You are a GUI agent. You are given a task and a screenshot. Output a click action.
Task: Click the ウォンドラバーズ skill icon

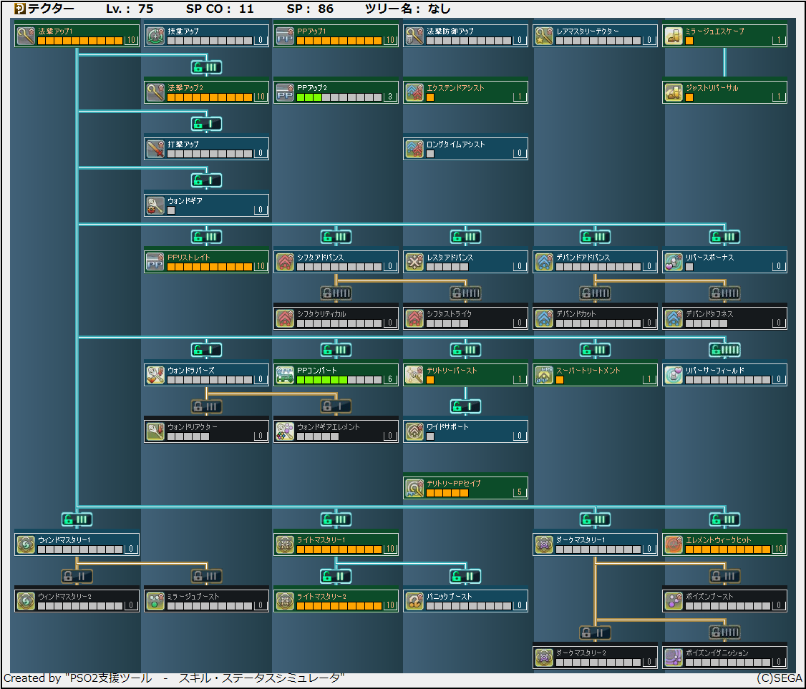(x=155, y=375)
